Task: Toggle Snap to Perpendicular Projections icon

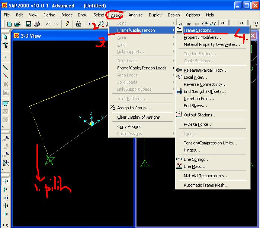Action: pyautogui.click(x=6, y=206)
